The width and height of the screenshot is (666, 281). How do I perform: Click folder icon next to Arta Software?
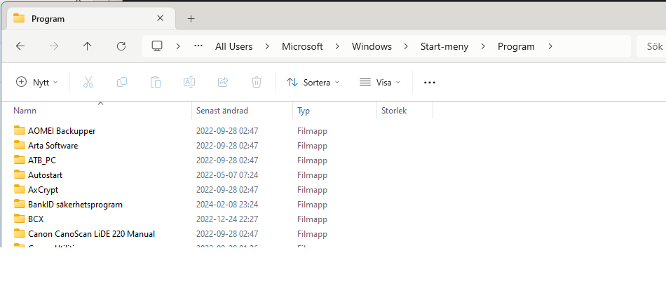[x=19, y=145]
